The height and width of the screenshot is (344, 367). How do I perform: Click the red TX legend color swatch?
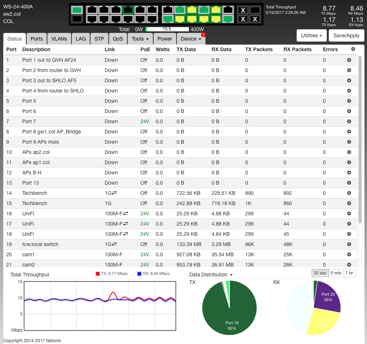(97, 273)
